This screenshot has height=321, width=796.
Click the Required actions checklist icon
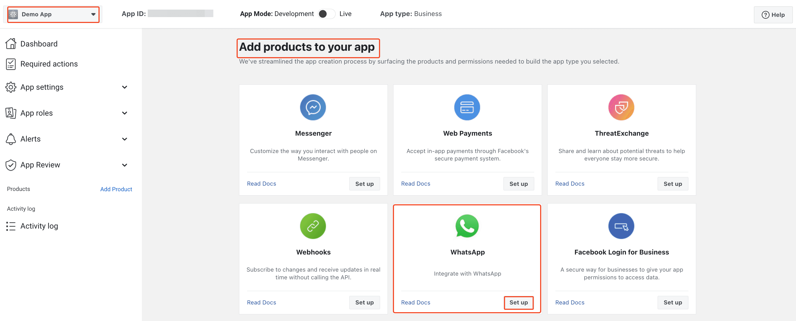(x=11, y=64)
